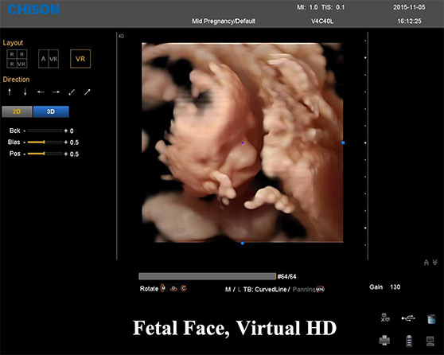Set view direction to down arrow
The height and width of the screenshot is (355, 444).
[25, 92]
